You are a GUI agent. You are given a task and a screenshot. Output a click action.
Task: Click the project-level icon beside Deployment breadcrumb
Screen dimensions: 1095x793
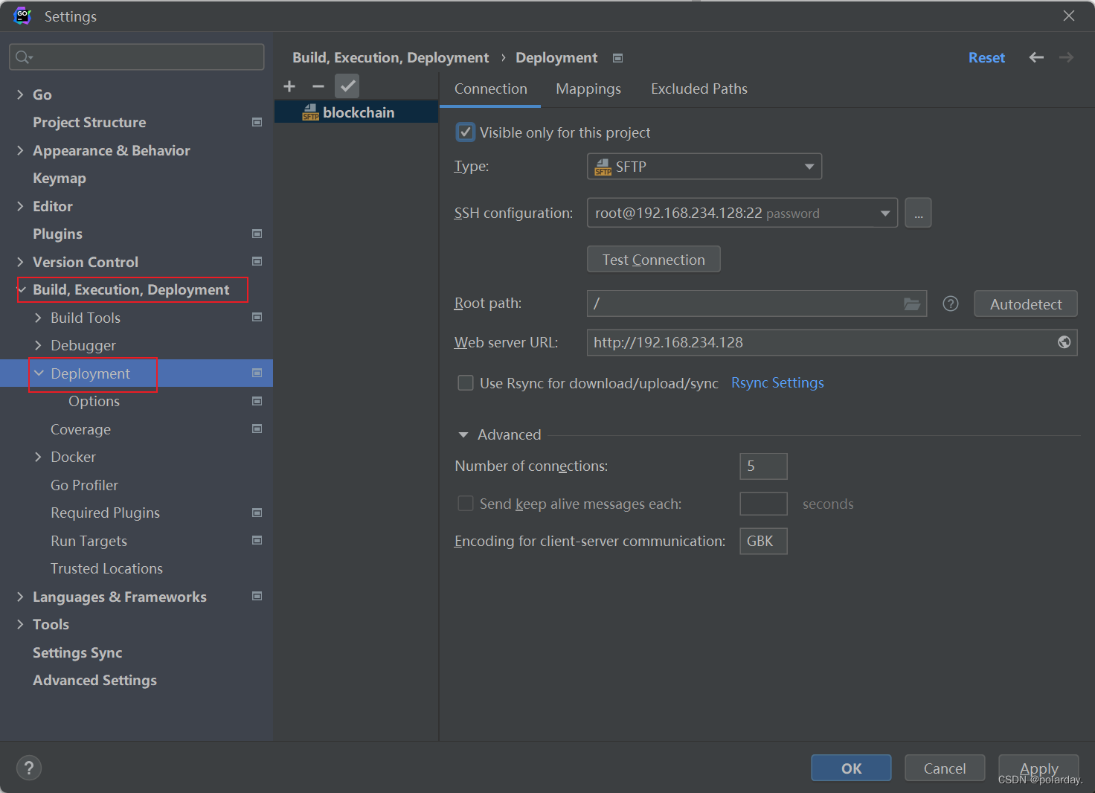click(617, 58)
